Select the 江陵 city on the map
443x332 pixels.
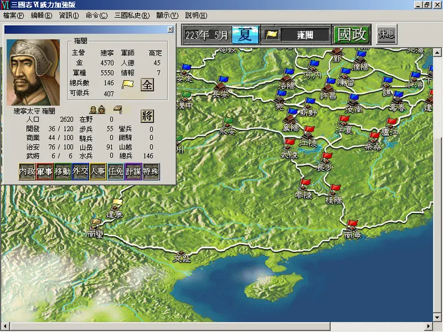[x=308, y=137]
